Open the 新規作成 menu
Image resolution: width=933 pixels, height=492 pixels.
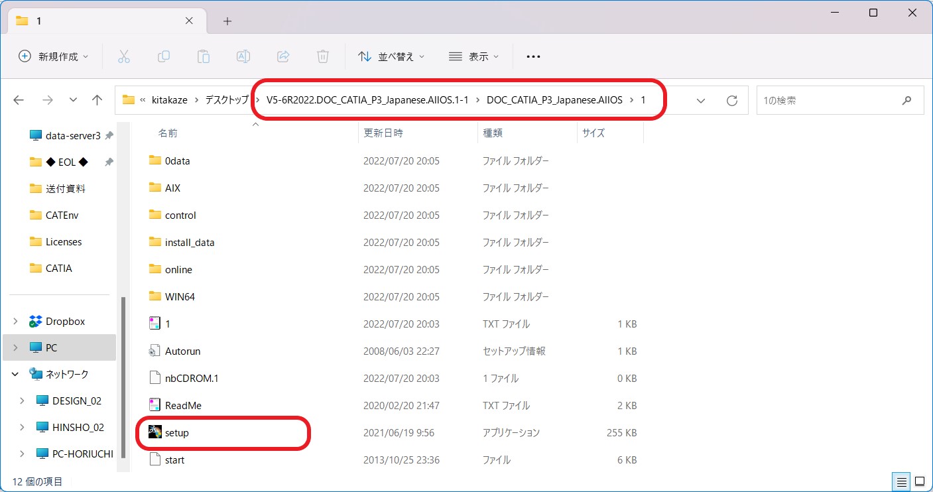(x=54, y=56)
